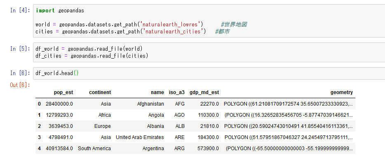Select the In [6] prompt label
Screen dimensions: 385x158
tap(20, 73)
